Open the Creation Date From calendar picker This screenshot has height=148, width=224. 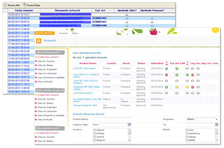tap(129, 124)
